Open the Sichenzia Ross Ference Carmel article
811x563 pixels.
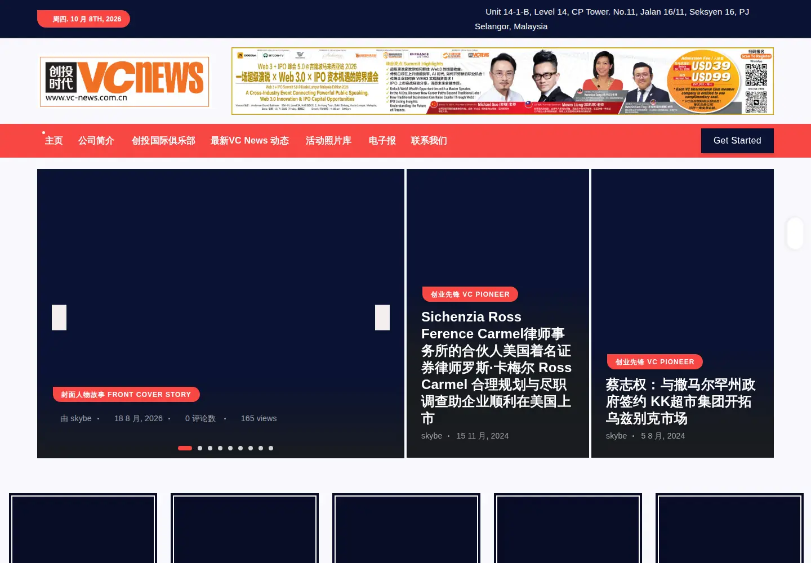coord(497,368)
